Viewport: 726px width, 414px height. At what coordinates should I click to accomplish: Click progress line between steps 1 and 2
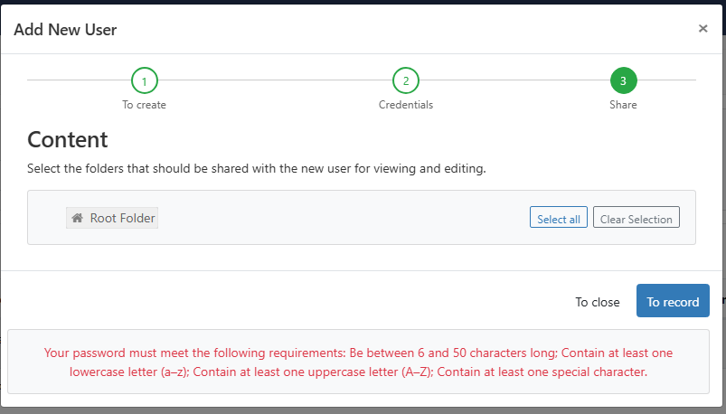click(x=275, y=80)
